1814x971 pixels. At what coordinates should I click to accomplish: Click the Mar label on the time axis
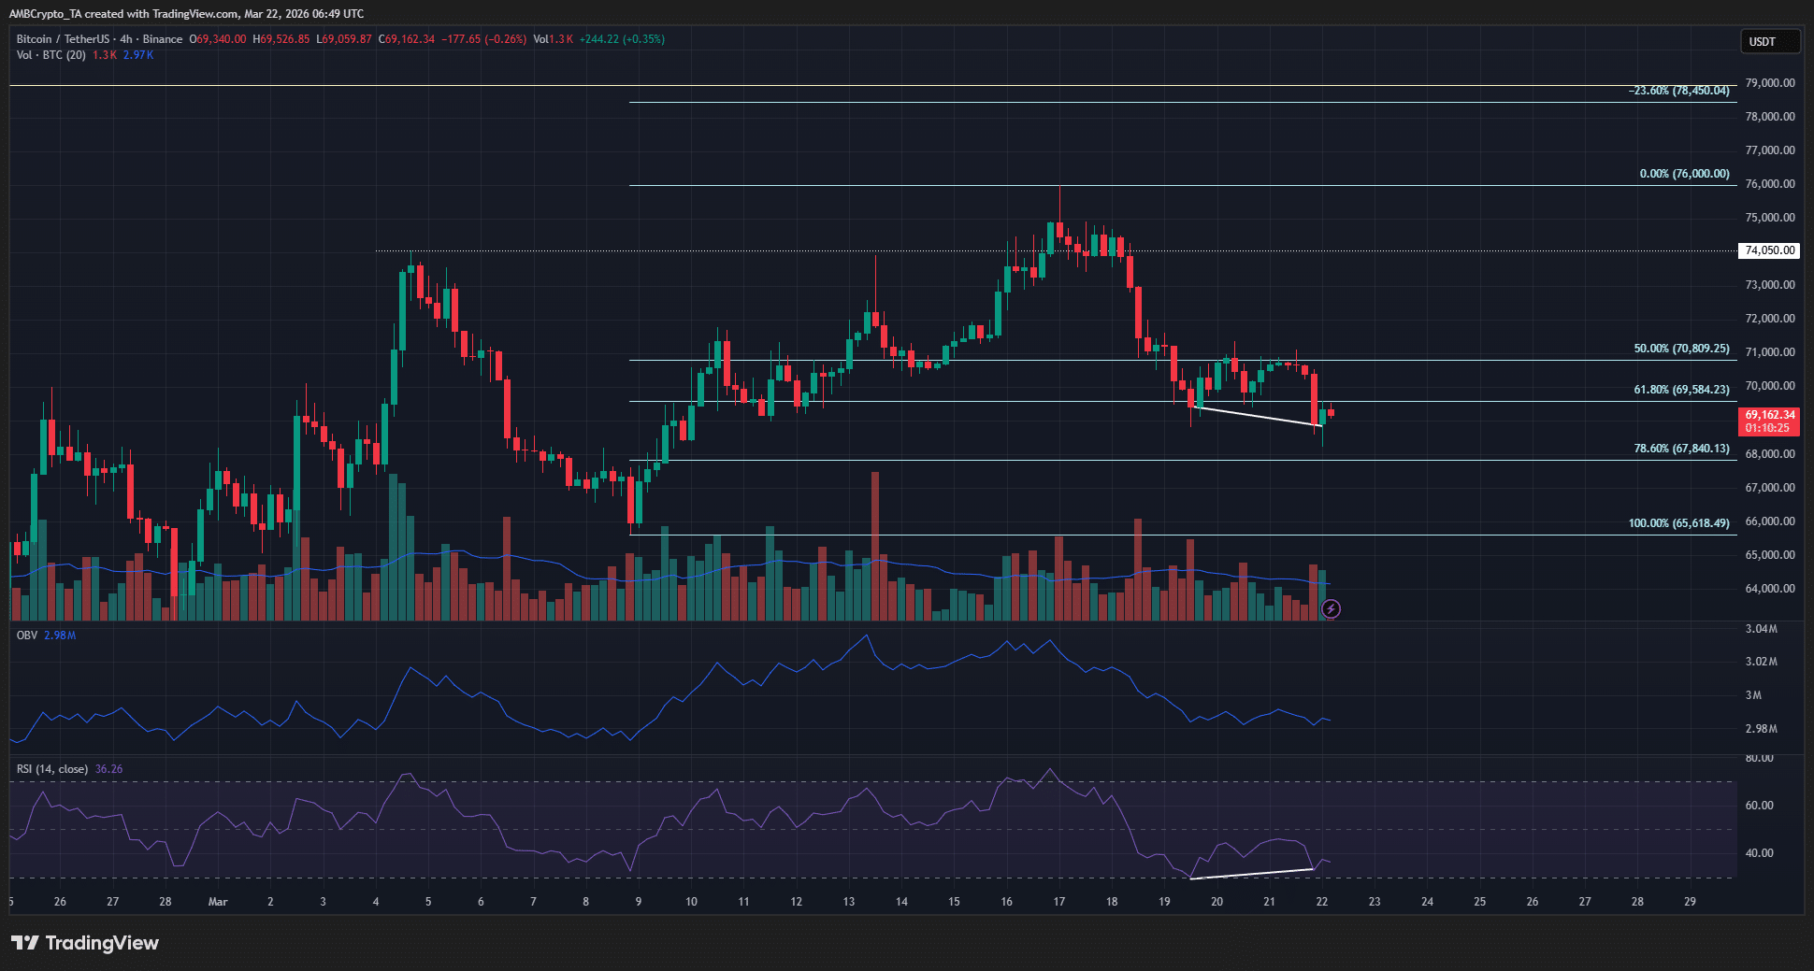[x=218, y=902]
